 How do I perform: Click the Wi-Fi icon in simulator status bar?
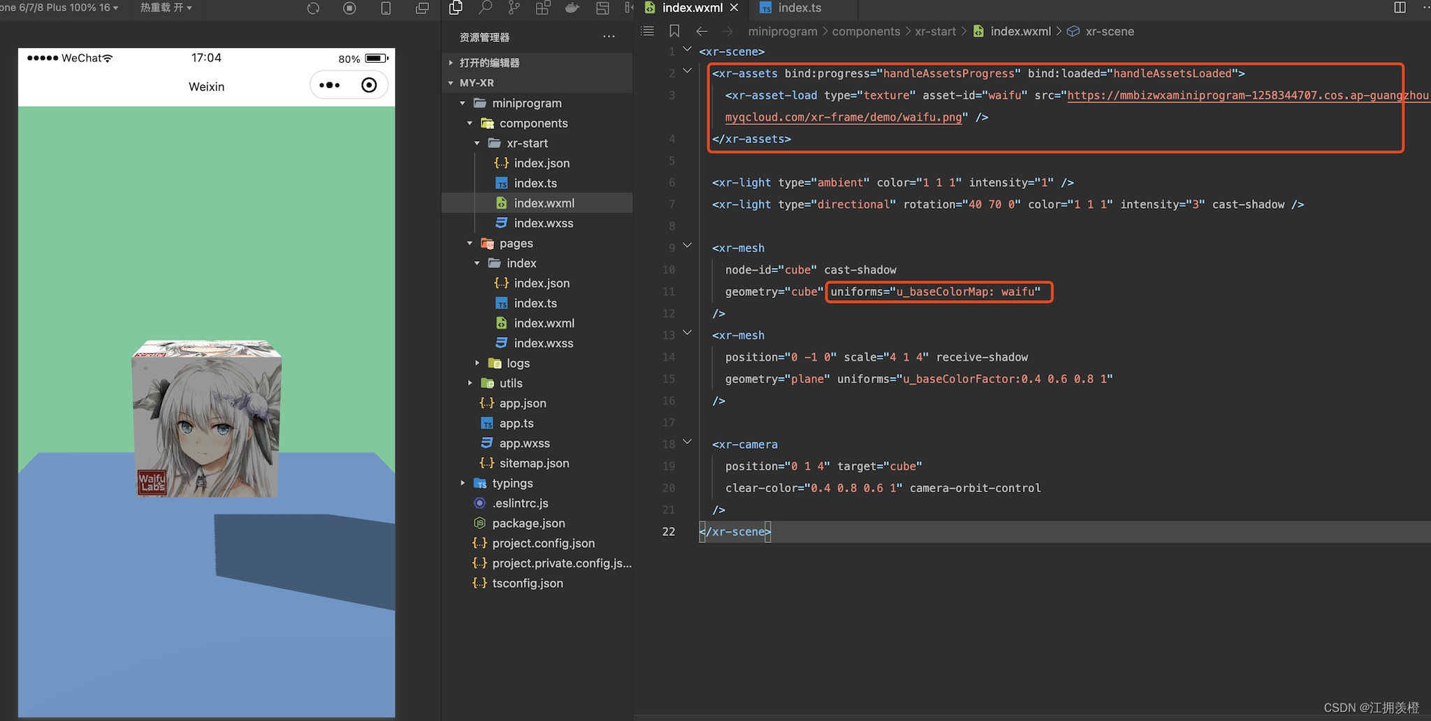tap(107, 58)
